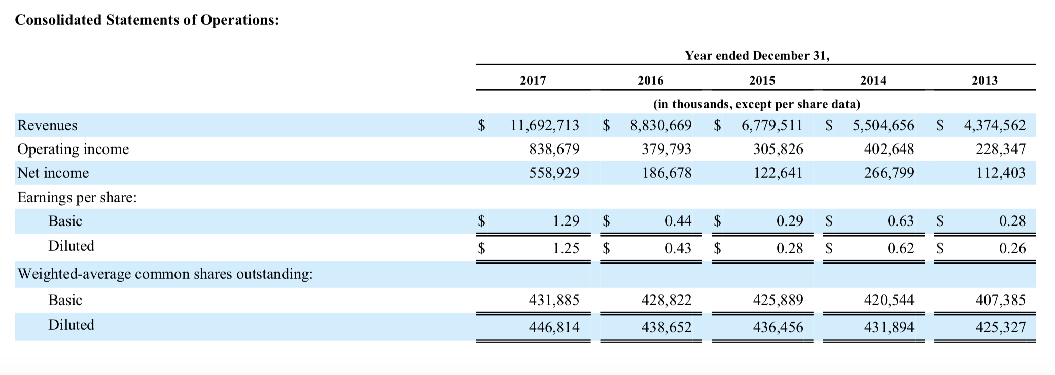1055x375 pixels.
Task: Click diluted EPS value 0.26
Action: (x=1012, y=248)
